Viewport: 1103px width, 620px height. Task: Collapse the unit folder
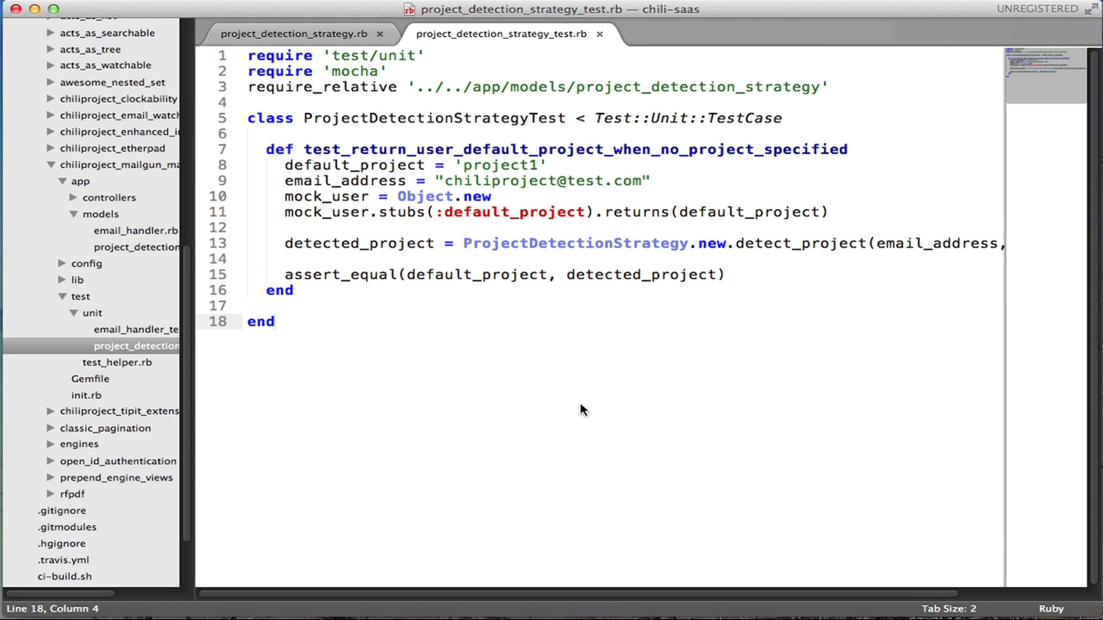coord(74,313)
